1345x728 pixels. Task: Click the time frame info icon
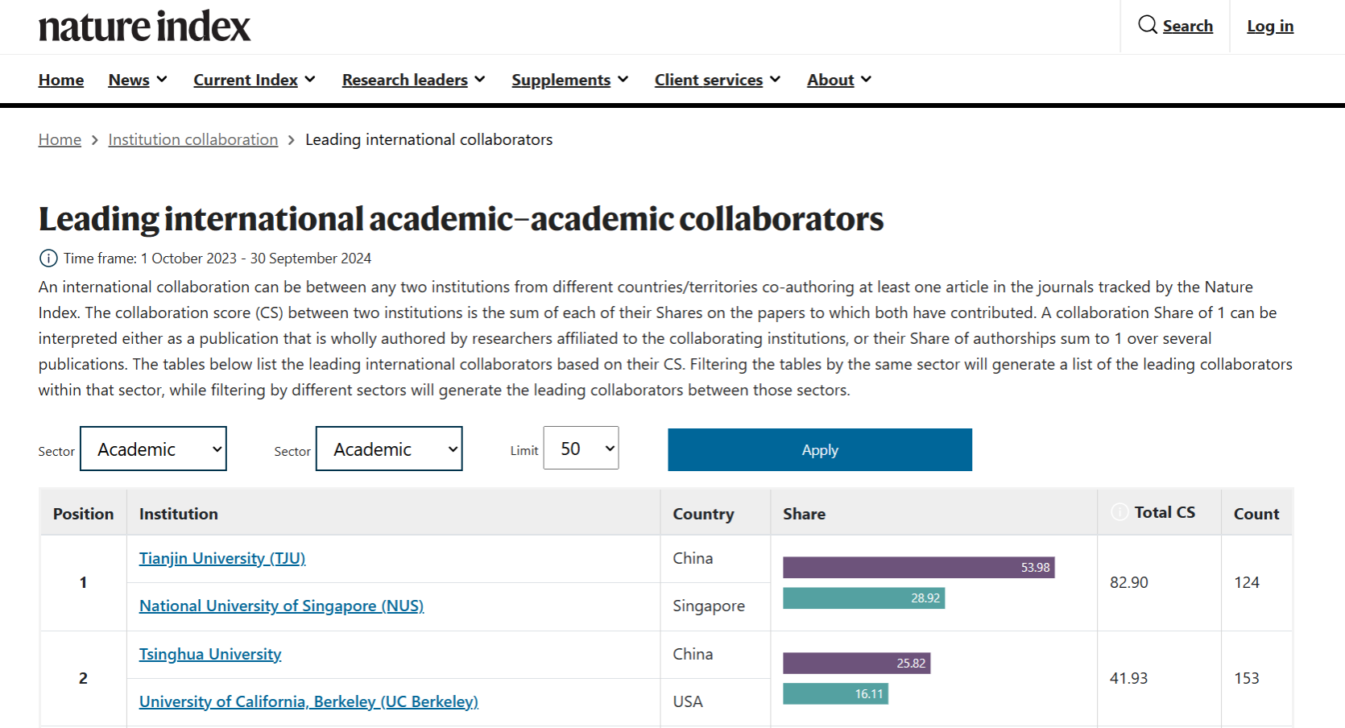pos(48,259)
